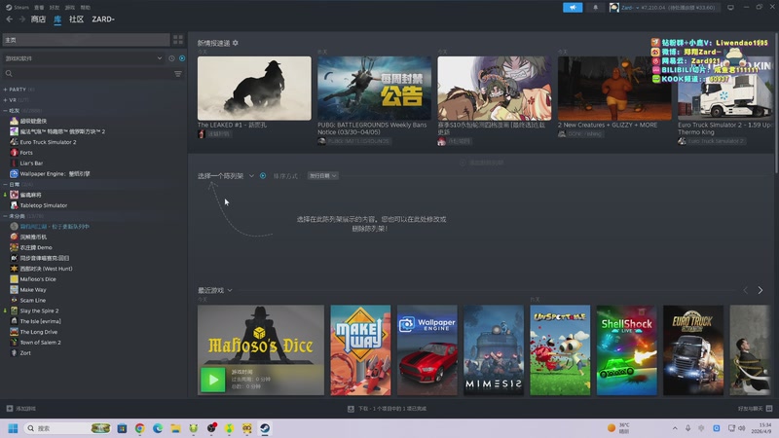Open the downloads icon in bottom bar
Viewport: 779px width, 438px height.
pos(351,409)
